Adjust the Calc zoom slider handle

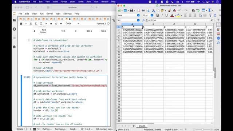[202, 130]
